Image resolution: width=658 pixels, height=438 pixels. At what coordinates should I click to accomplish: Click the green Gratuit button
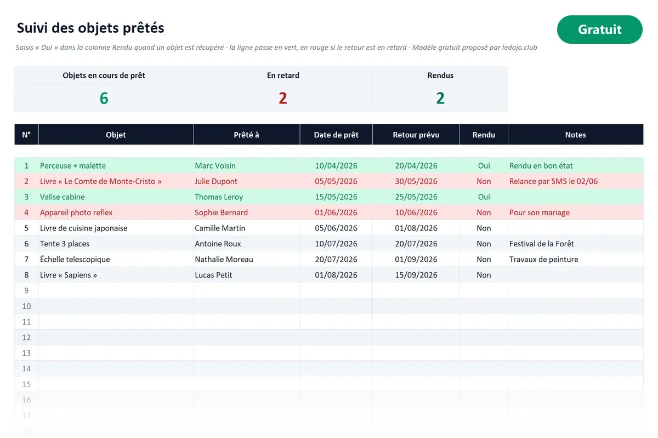coord(599,30)
